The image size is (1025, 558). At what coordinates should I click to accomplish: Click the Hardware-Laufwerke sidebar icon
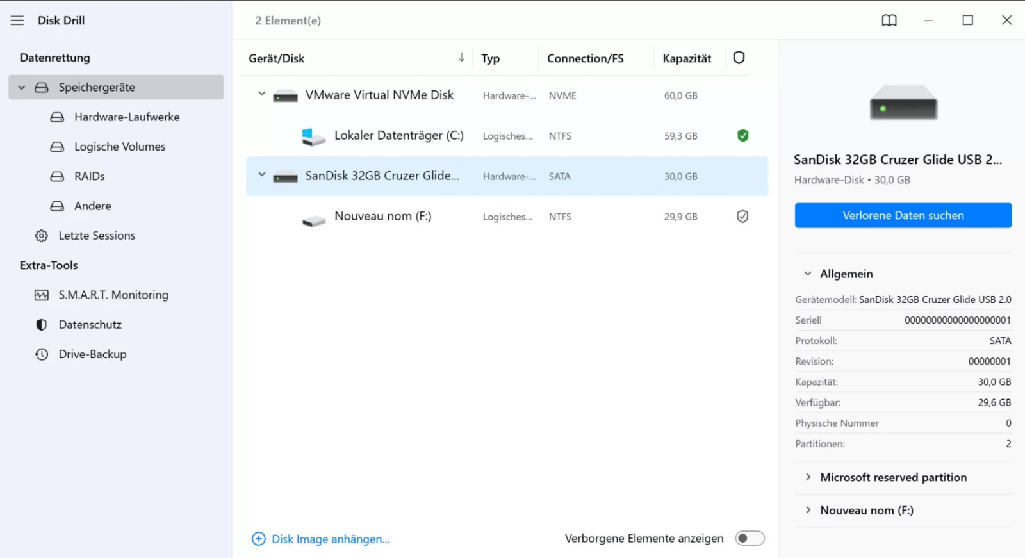(57, 117)
